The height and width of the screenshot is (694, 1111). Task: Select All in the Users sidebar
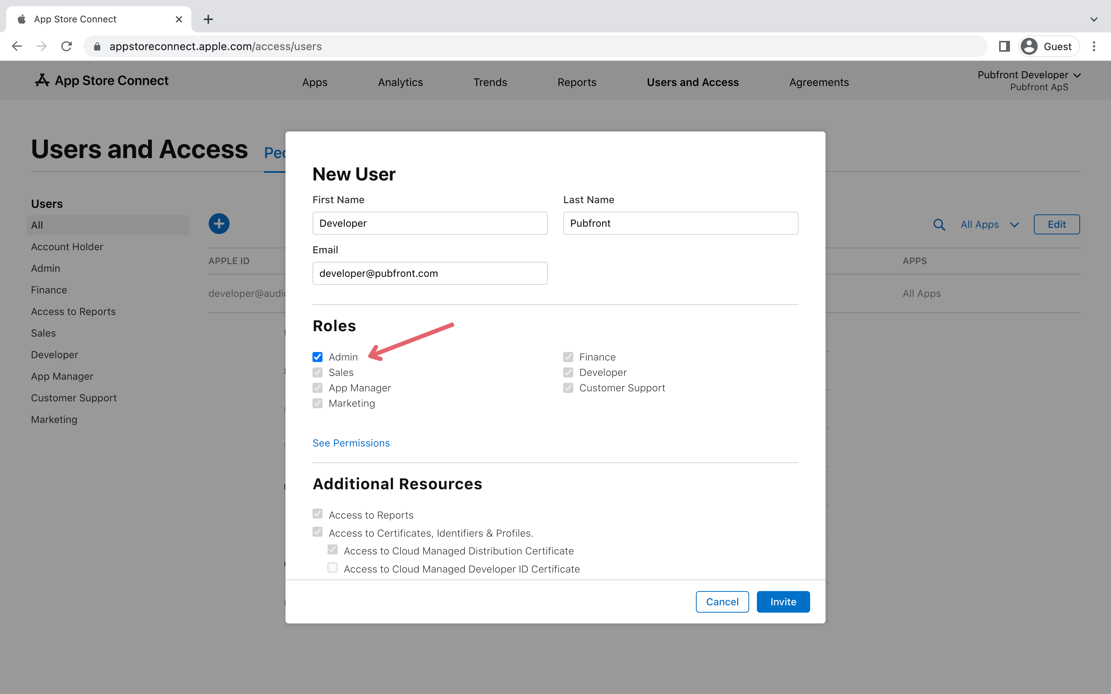tap(108, 225)
